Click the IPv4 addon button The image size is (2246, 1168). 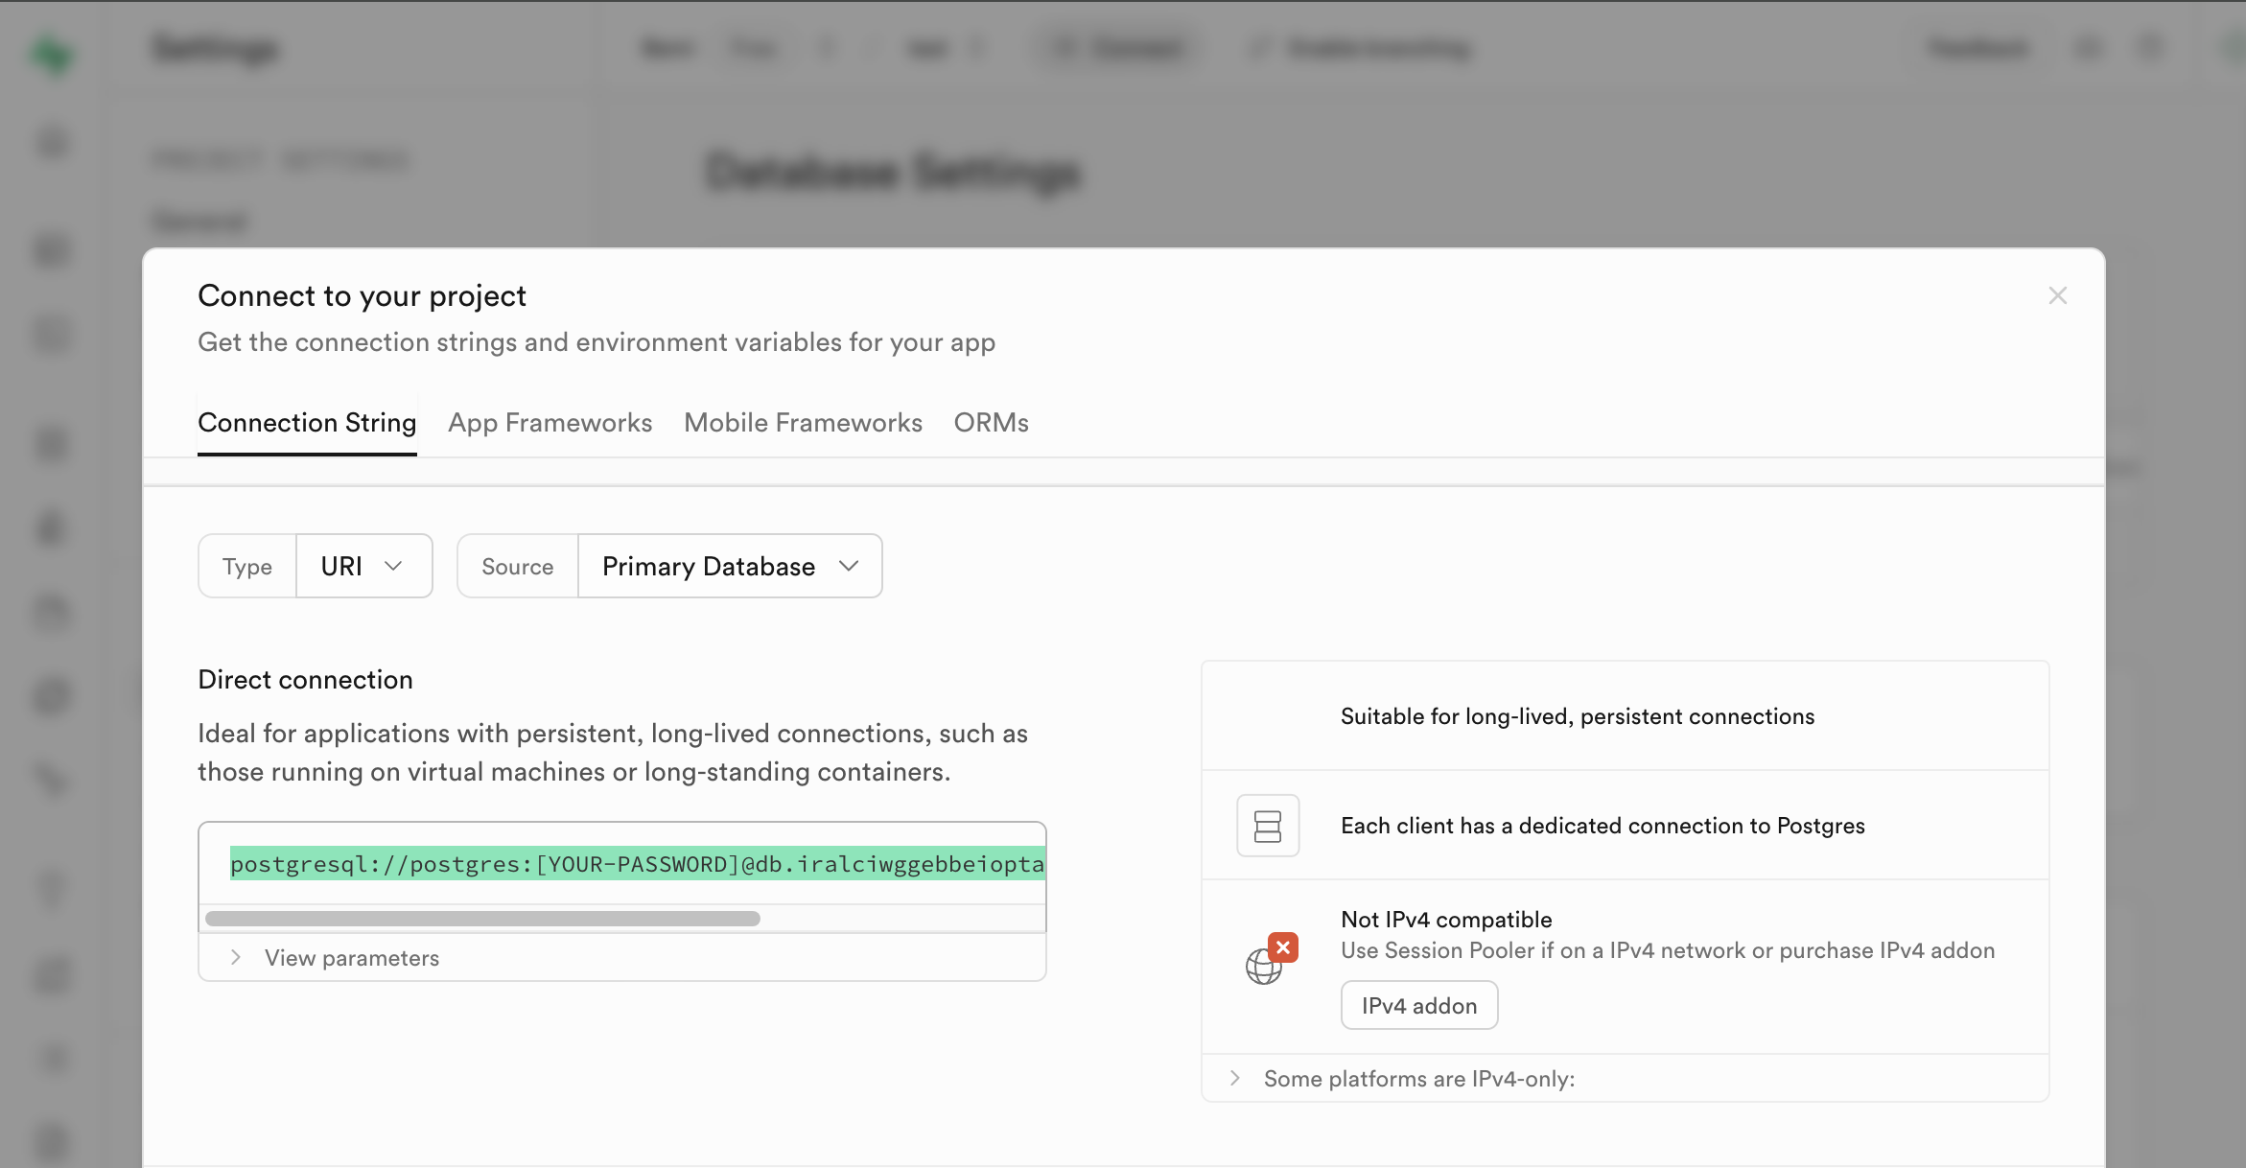click(x=1418, y=1005)
